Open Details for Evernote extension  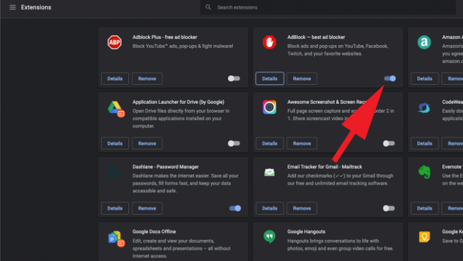point(425,208)
